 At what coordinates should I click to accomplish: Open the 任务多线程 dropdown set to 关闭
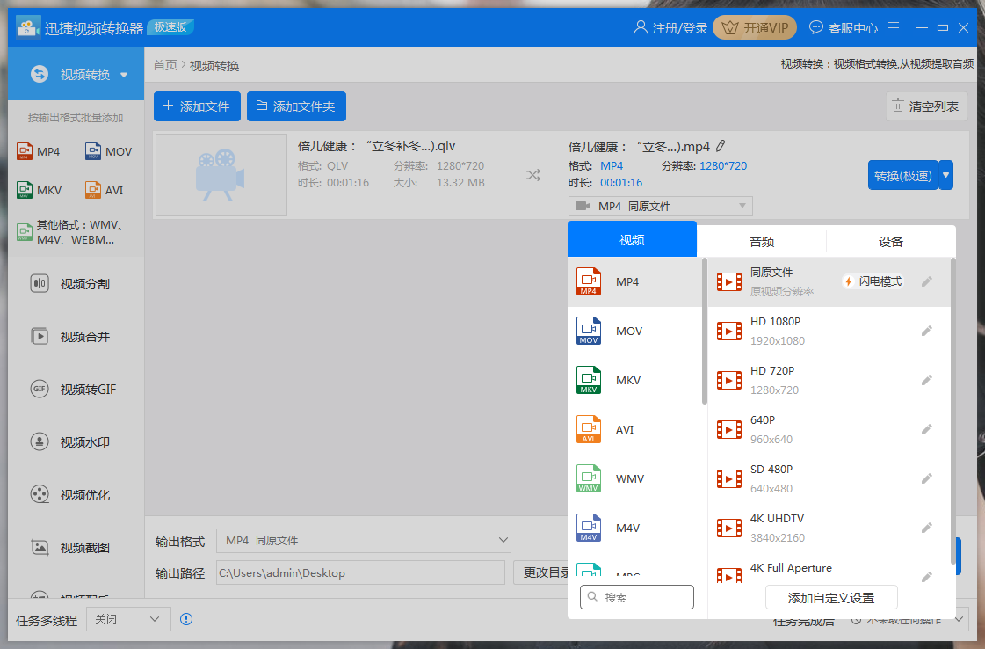[127, 619]
